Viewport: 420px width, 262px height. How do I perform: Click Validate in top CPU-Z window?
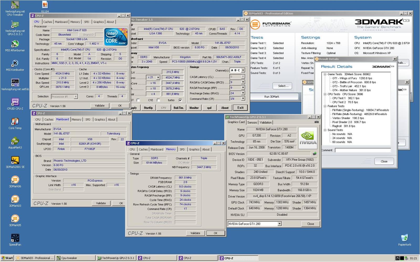click(x=99, y=106)
